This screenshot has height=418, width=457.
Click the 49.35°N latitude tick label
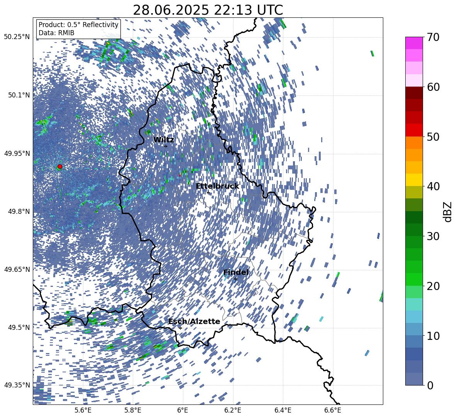[17, 385]
